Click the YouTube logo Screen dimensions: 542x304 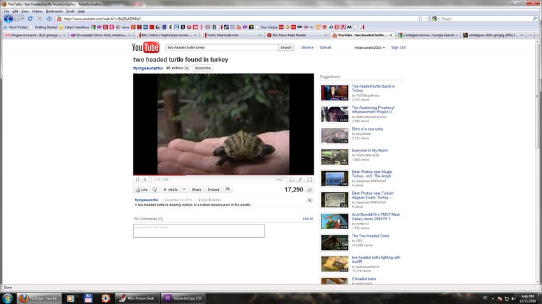click(145, 48)
